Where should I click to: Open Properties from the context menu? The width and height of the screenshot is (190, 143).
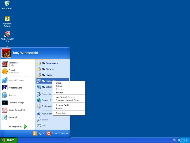69,113
